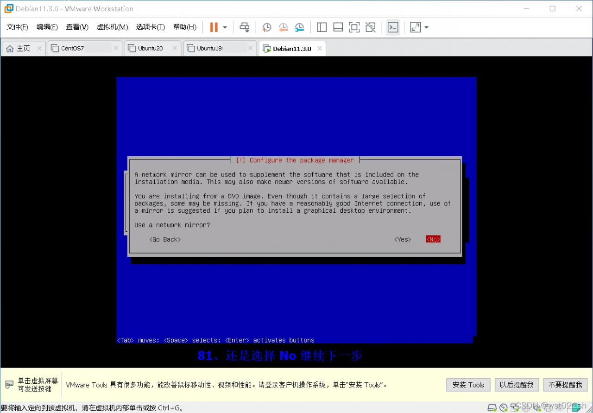
Task: Toggle the console view button
Action: click(x=393, y=27)
